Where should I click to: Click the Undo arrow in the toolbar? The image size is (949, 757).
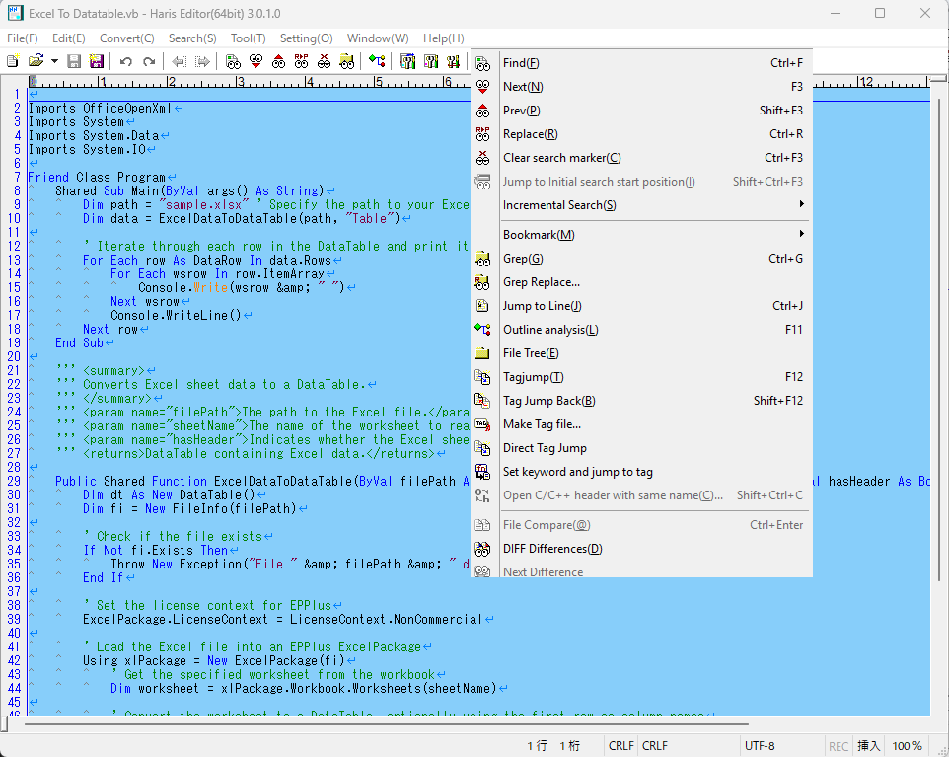pyautogui.click(x=125, y=61)
